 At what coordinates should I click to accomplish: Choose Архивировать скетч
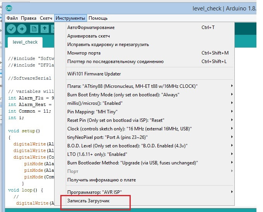point(144,36)
